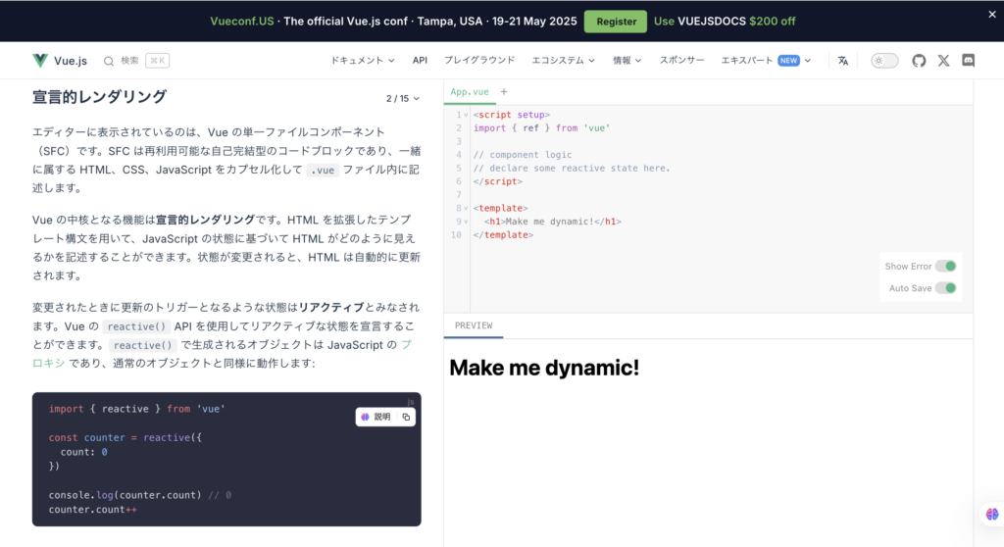Click the language translation icon
Screen dimensions: 1004x547
click(843, 61)
